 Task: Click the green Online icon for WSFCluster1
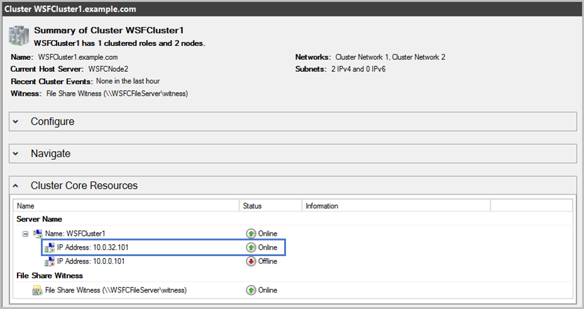251,233
